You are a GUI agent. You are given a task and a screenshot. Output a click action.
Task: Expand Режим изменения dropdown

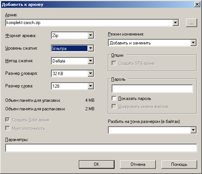coord(153,43)
